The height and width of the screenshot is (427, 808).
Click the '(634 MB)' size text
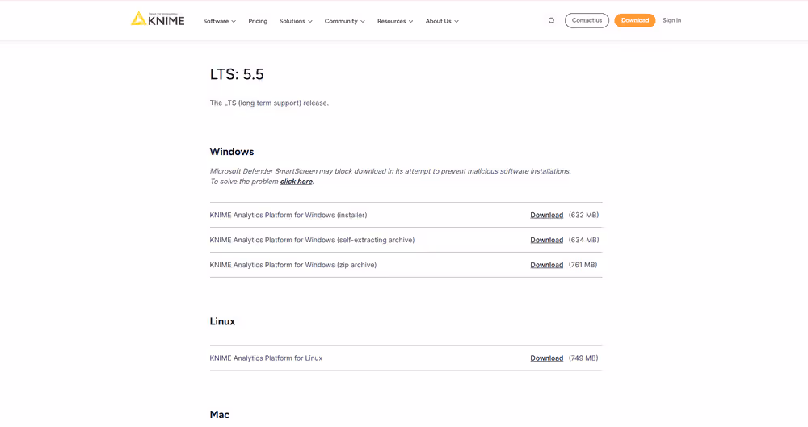pyautogui.click(x=583, y=240)
